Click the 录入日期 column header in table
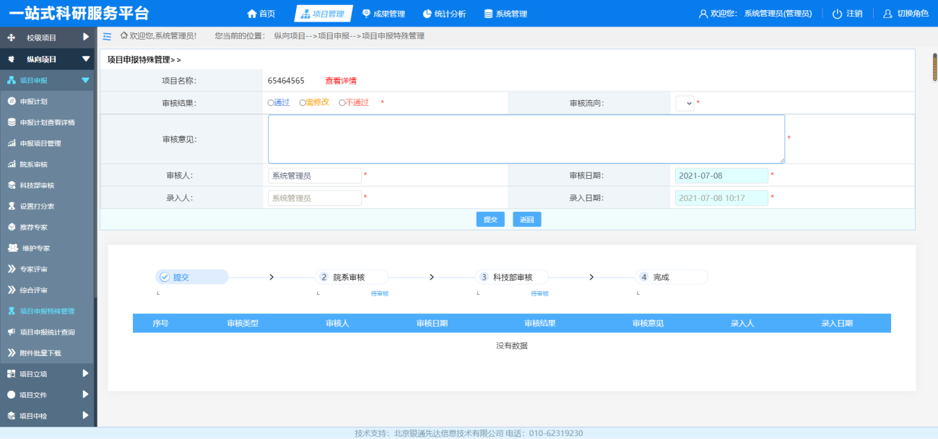The image size is (938, 439). tap(837, 323)
